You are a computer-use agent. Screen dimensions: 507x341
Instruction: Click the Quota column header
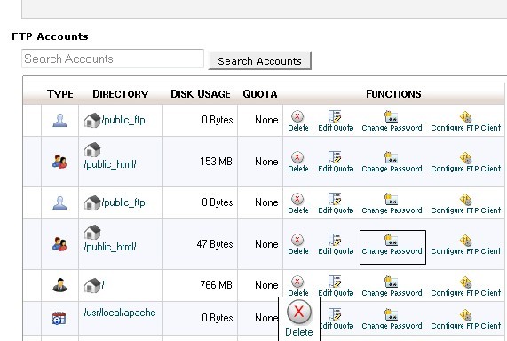point(260,94)
